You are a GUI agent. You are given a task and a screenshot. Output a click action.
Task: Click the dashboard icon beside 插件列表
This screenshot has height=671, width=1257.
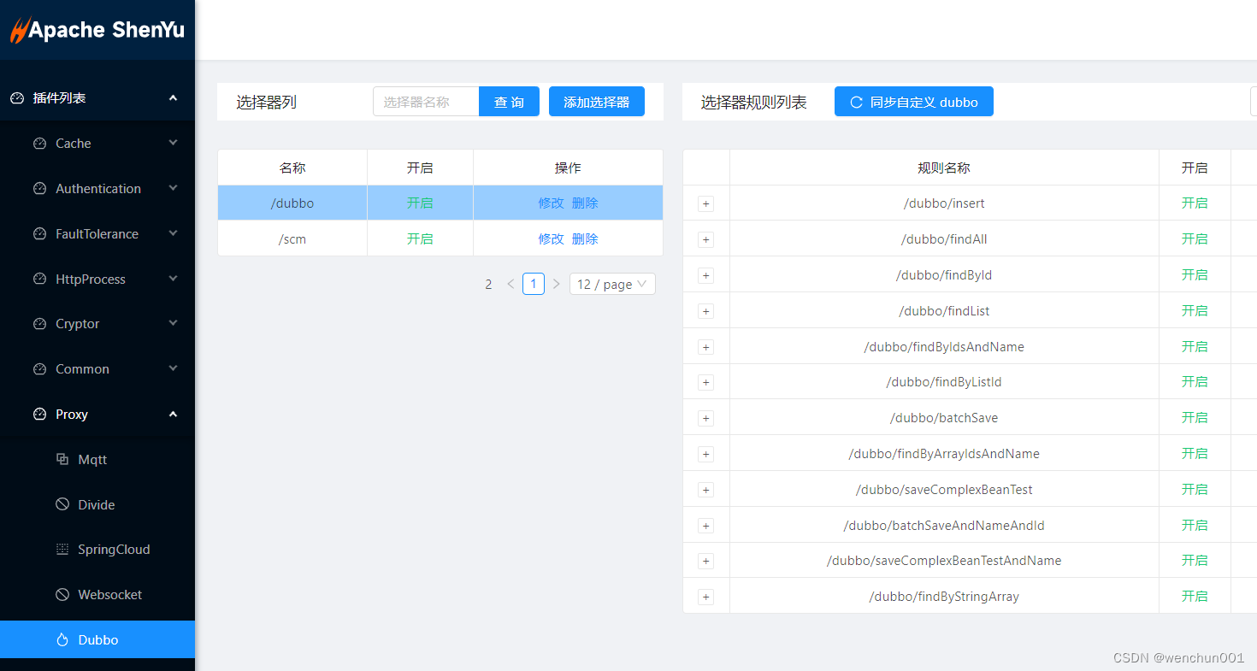[17, 98]
